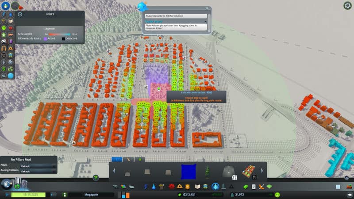Select the solid blue square asset thumbnail
The width and height of the screenshot is (354, 199).
188,171
